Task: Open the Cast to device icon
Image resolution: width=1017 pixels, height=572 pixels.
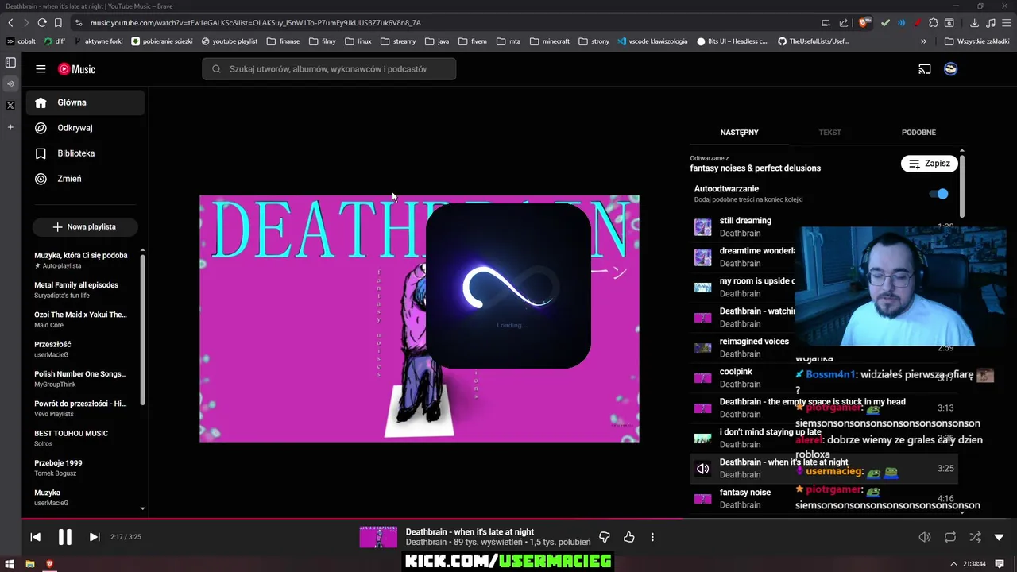Action: [925, 69]
